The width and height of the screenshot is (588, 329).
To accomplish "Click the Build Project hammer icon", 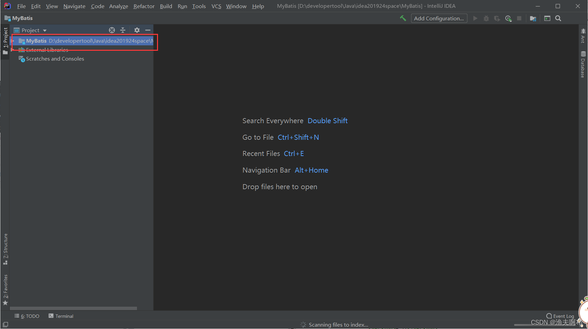I will (403, 18).
